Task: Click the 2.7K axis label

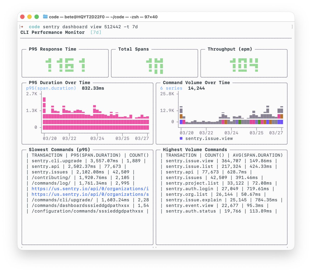Action: point(32,94)
